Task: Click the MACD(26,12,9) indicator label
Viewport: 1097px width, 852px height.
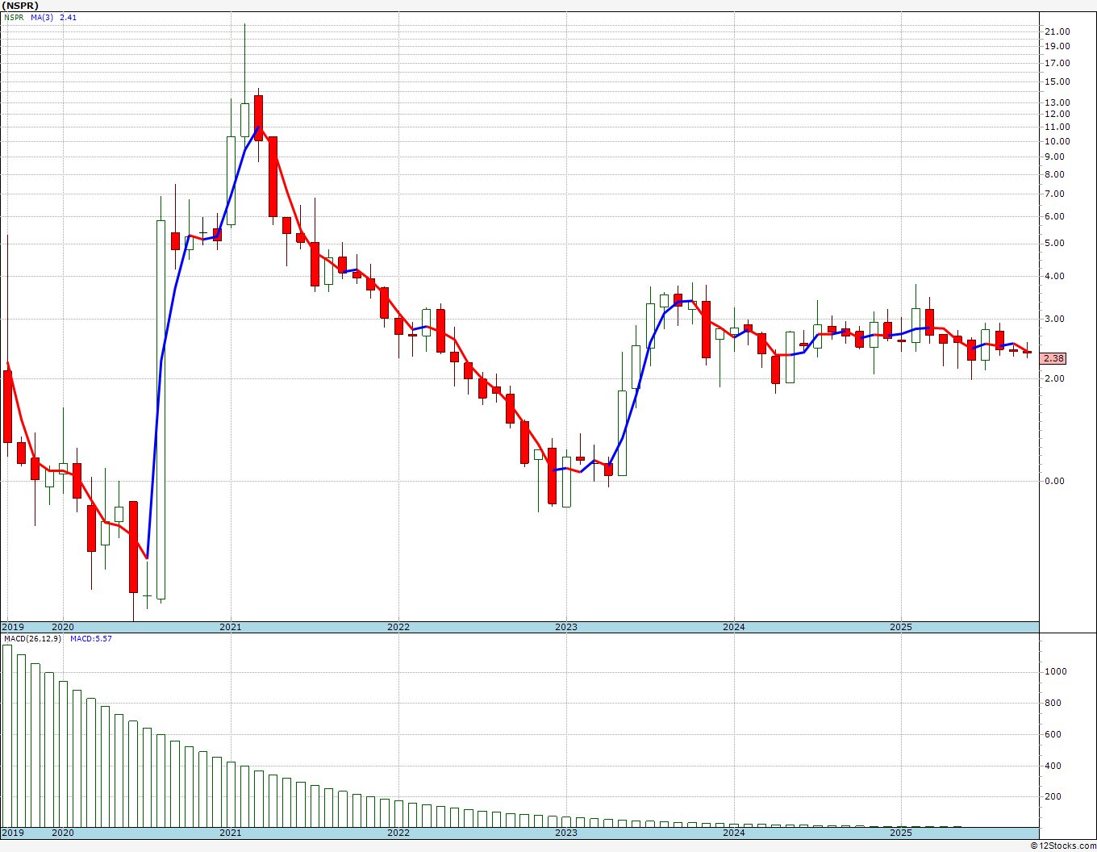Action: (31, 639)
